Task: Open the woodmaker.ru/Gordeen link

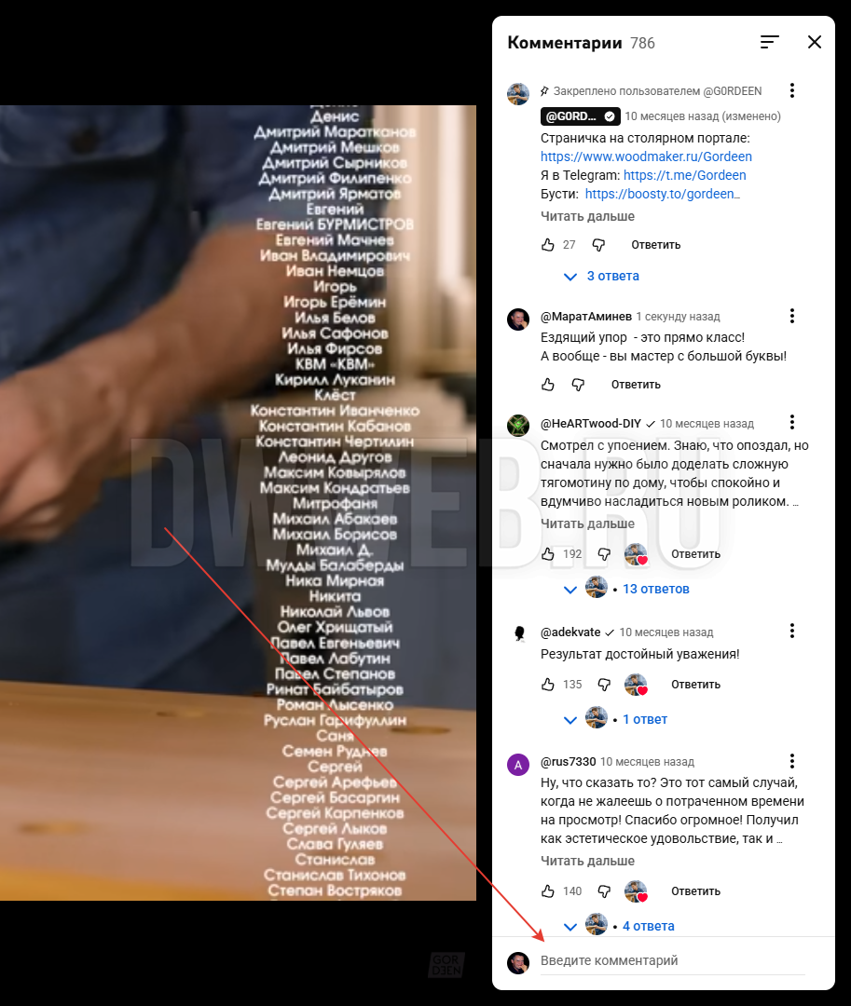Action: pyautogui.click(x=646, y=156)
